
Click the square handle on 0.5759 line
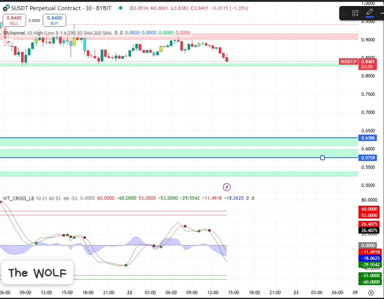tap(322, 158)
